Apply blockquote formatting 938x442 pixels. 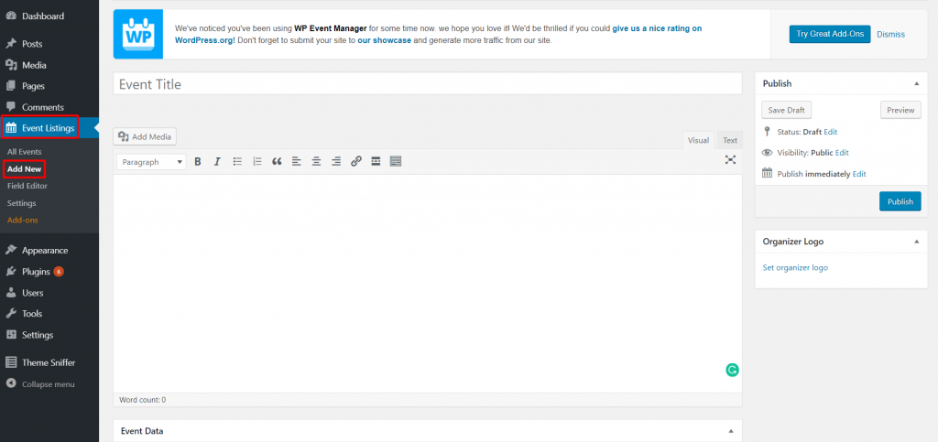277,161
